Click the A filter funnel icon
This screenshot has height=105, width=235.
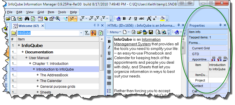tap(91, 19)
